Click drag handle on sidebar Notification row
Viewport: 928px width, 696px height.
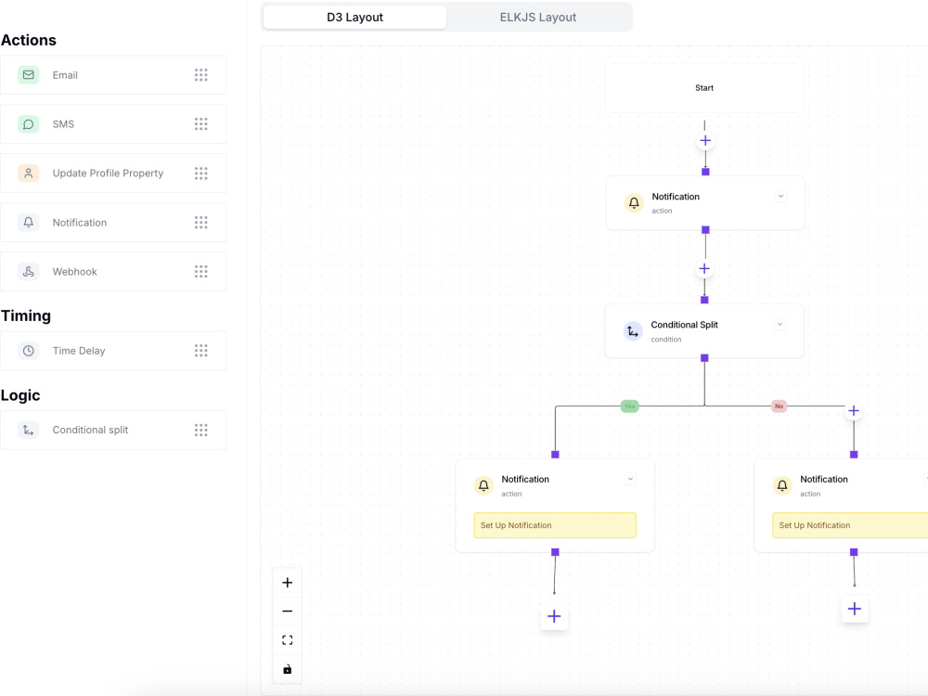click(201, 223)
